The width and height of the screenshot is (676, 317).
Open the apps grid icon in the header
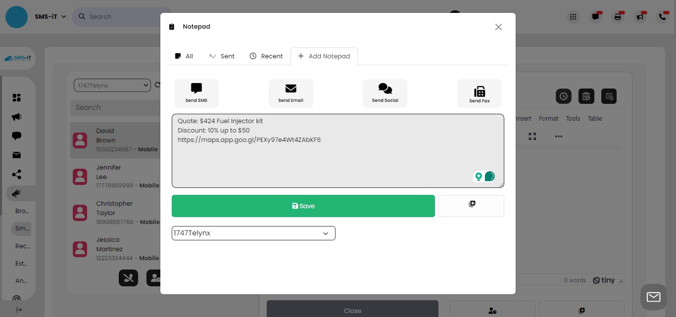pyautogui.click(x=573, y=16)
